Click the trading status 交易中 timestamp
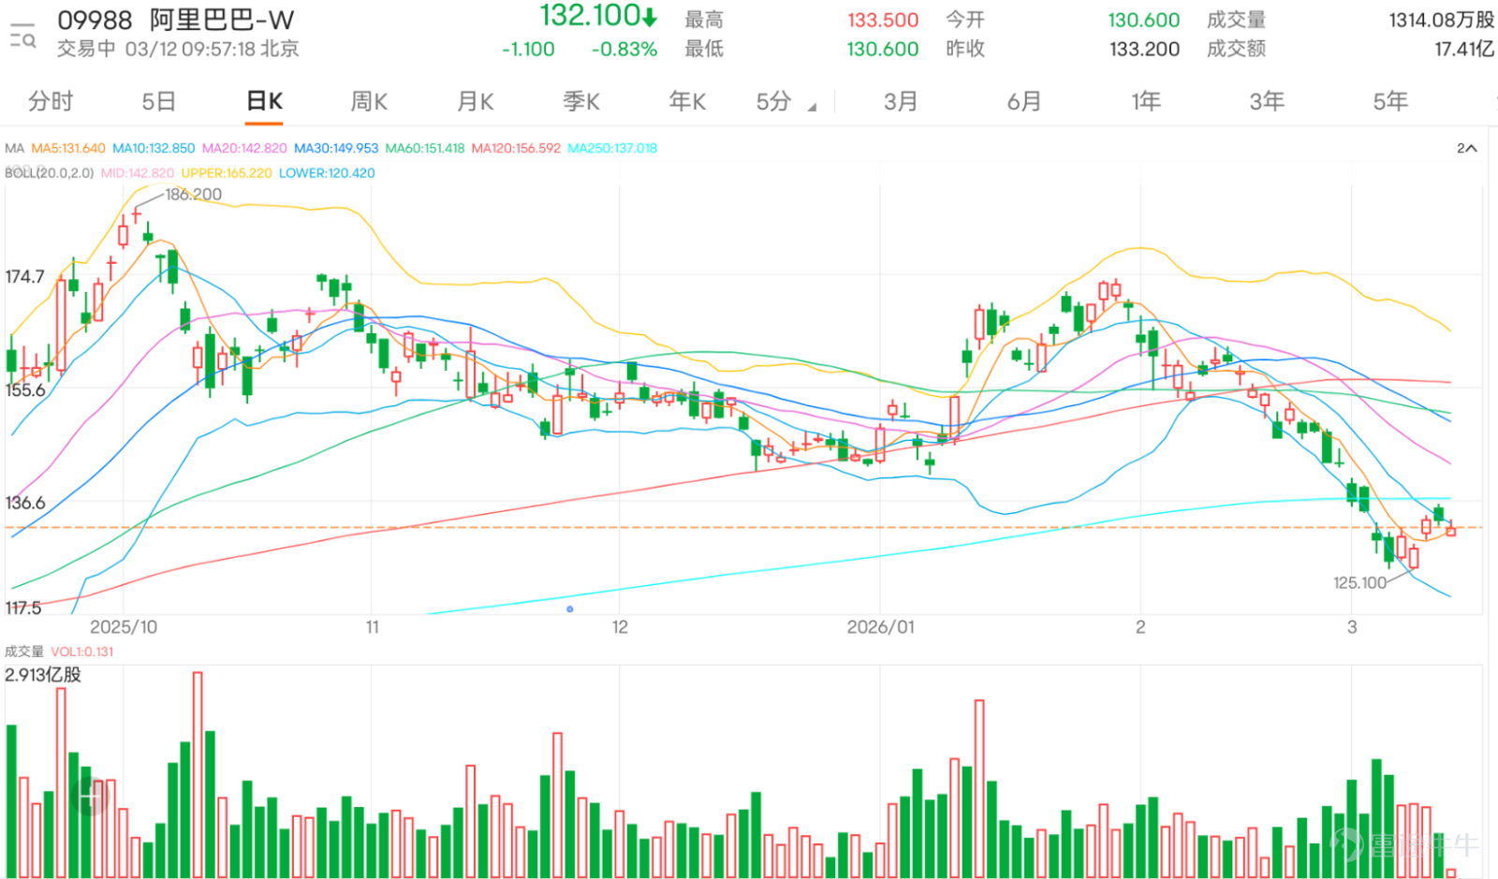Viewport: 1498px width, 879px height. pos(178,49)
